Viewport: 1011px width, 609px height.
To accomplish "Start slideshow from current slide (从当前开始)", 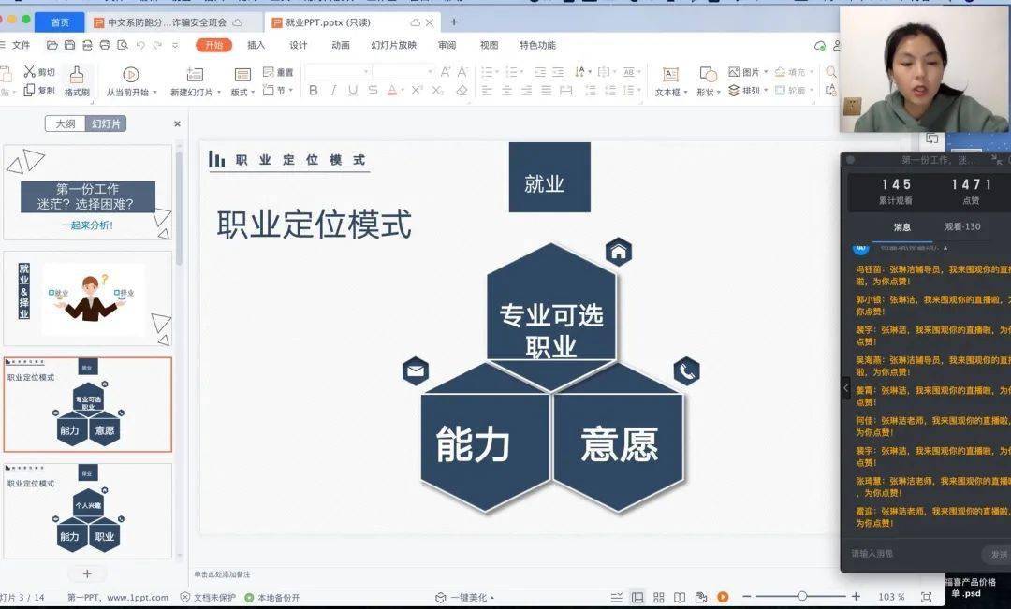I will (x=131, y=81).
